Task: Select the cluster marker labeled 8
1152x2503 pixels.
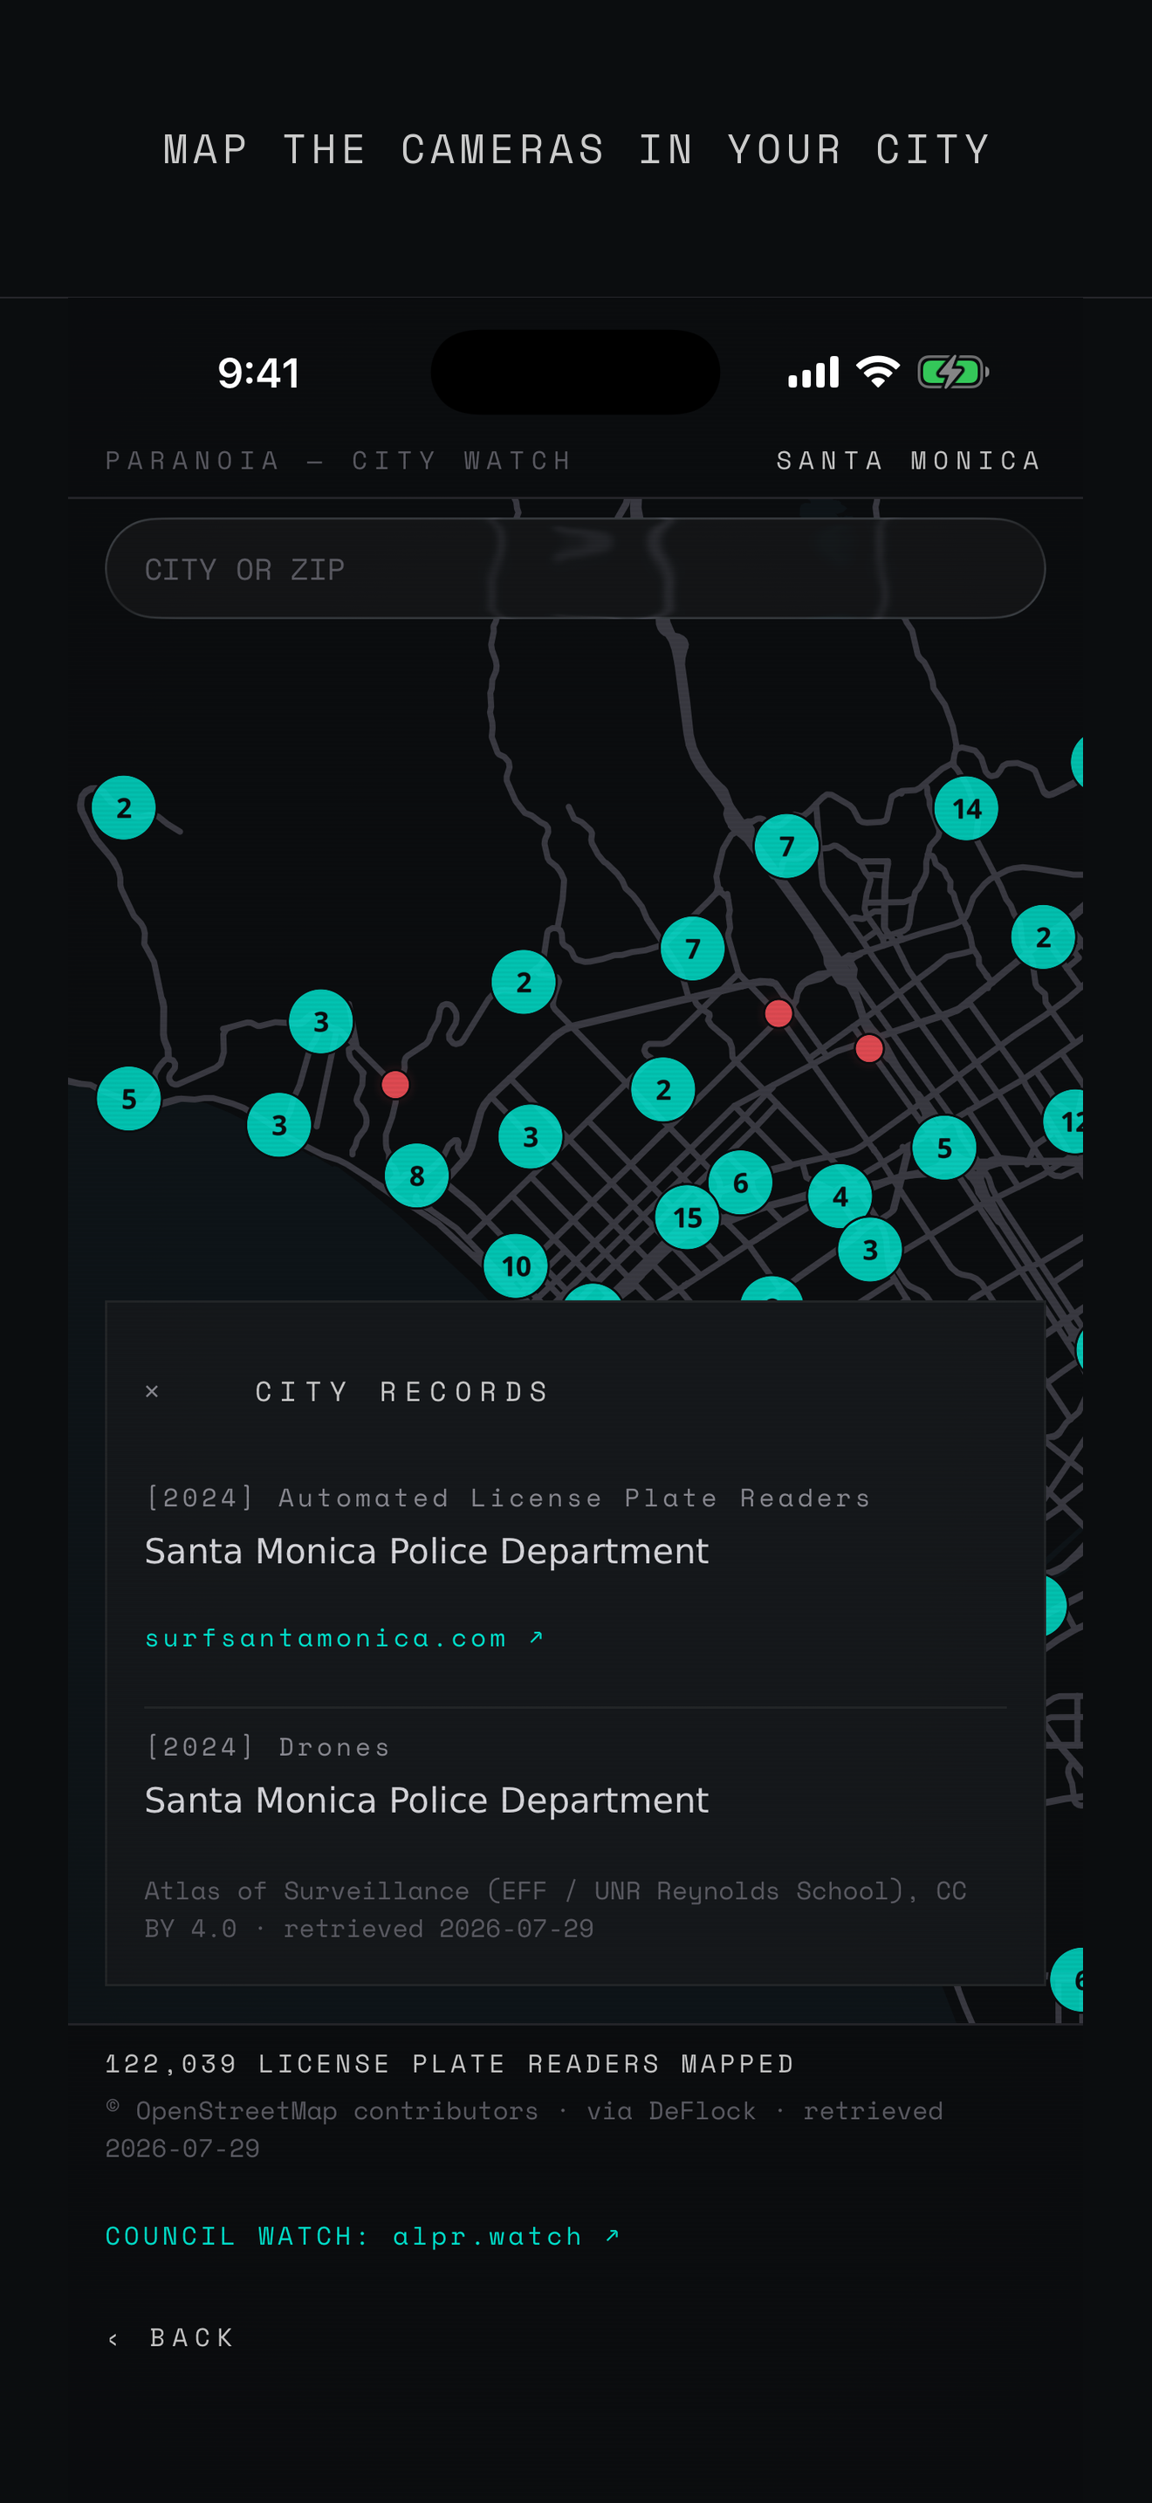Action: click(x=416, y=1176)
